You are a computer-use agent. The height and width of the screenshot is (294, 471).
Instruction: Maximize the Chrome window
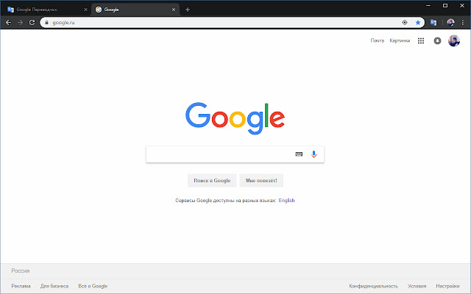[445, 5]
